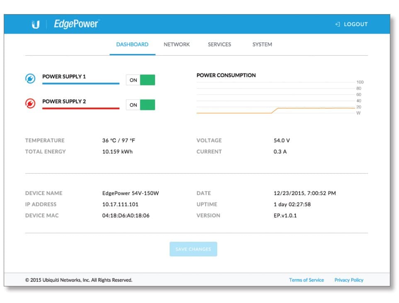The width and height of the screenshot is (399, 303).
Task: Click the ON label for Power Supply 1
Action: (x=134, y=80)
